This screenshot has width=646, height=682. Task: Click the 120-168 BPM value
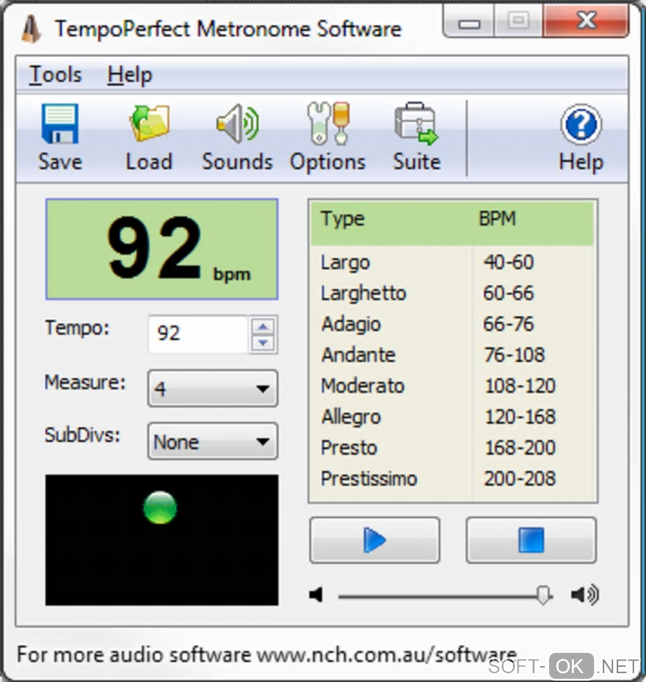click(x=520, y=417)
